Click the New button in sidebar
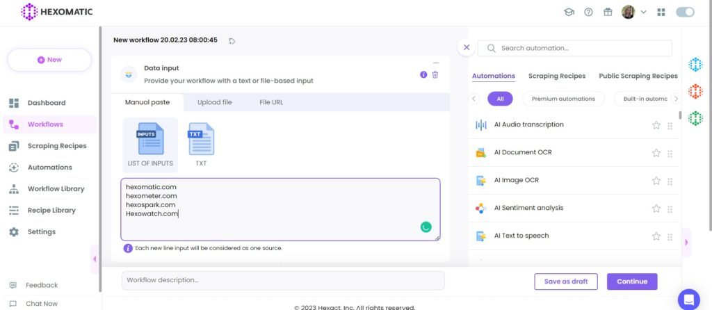Viewport: 712px width, 310px height. [49, 60]
